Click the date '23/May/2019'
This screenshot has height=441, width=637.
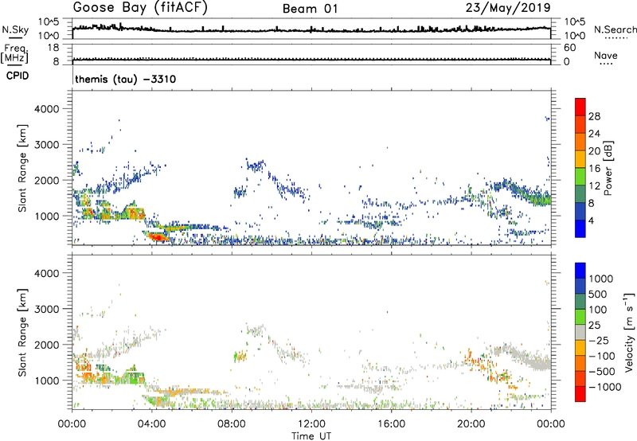click(508, 8)
